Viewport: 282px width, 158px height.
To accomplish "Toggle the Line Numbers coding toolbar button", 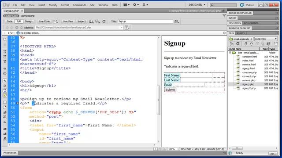I will click(x=5, y=81).
